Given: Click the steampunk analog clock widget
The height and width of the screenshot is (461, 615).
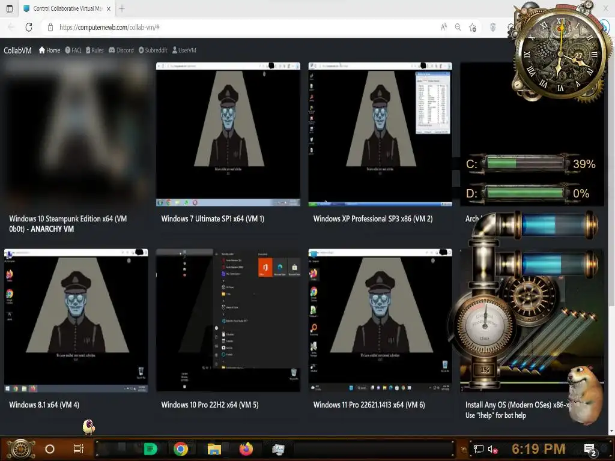Looking at the screenshot, I should click(561, 53).
